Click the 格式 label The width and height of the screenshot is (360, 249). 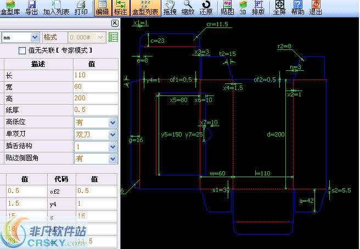(x=50, y=37)
